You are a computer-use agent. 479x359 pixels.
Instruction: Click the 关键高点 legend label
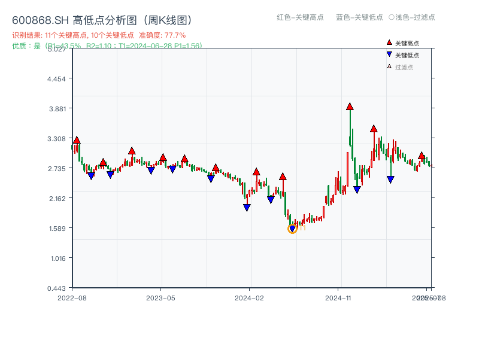(407, 43)
